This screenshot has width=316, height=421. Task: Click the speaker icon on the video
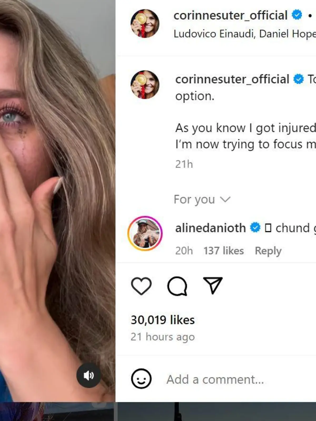pos(89,376)
